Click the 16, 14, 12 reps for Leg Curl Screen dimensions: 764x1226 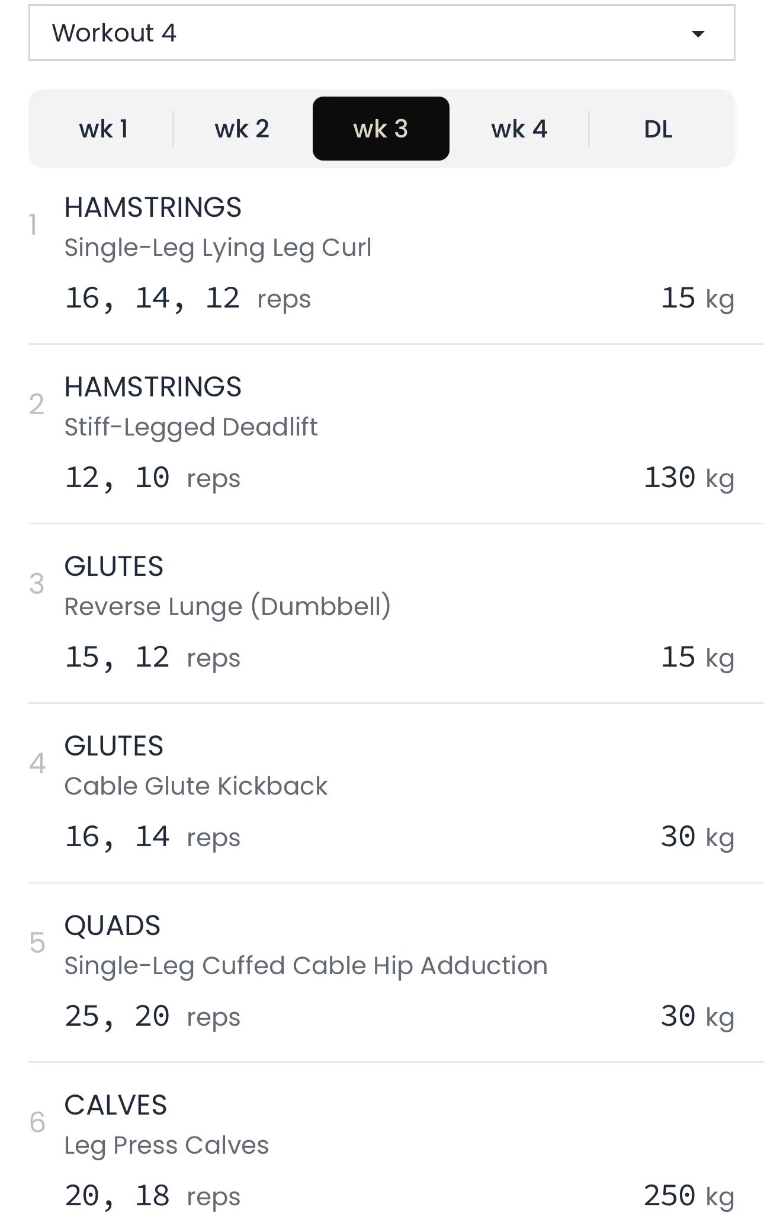pyautogui.click(x=187, y=299)
